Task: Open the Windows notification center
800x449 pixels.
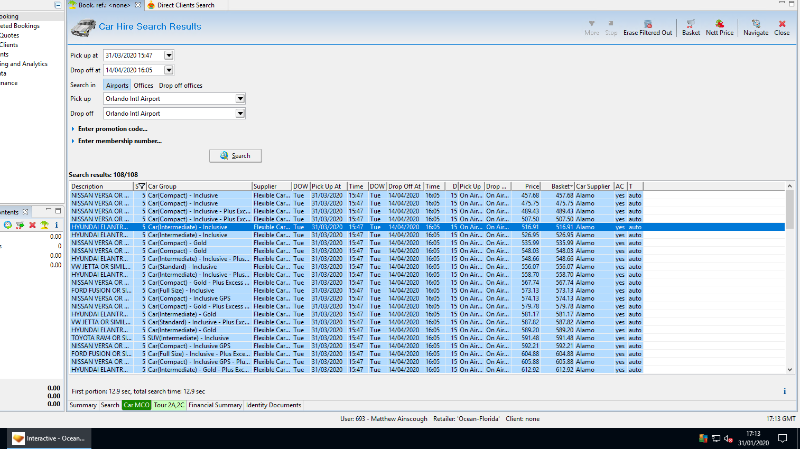Action: tap(783, 438)
